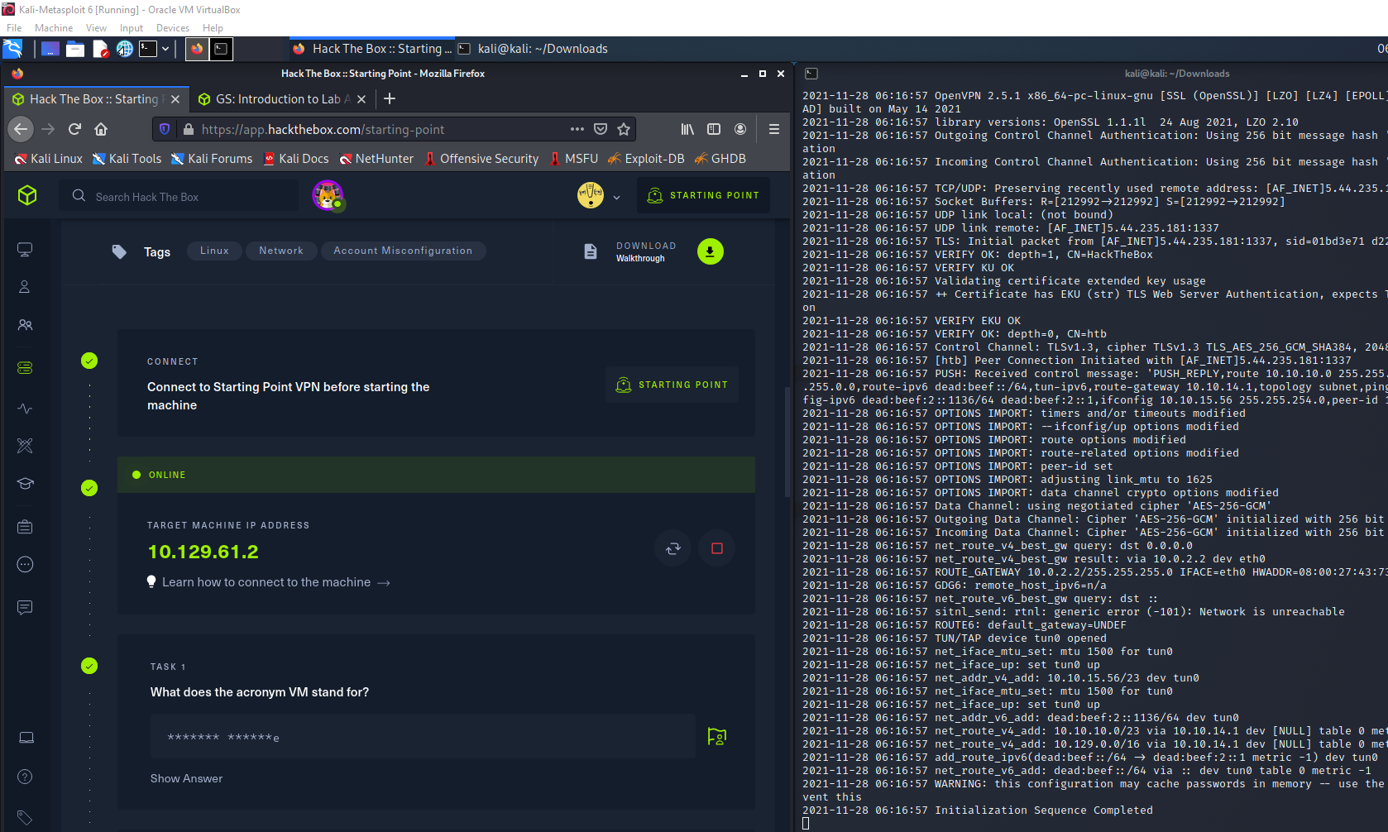Expand the terminal launcher dropdown arrow in panel
Screen dimensions: 1388x832
165,49
